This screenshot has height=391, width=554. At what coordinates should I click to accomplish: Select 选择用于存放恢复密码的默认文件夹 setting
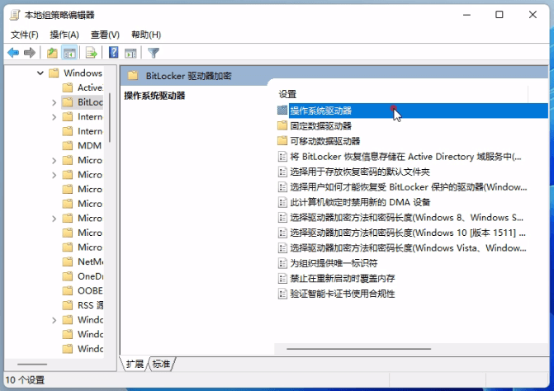click(x=360, y=172)
